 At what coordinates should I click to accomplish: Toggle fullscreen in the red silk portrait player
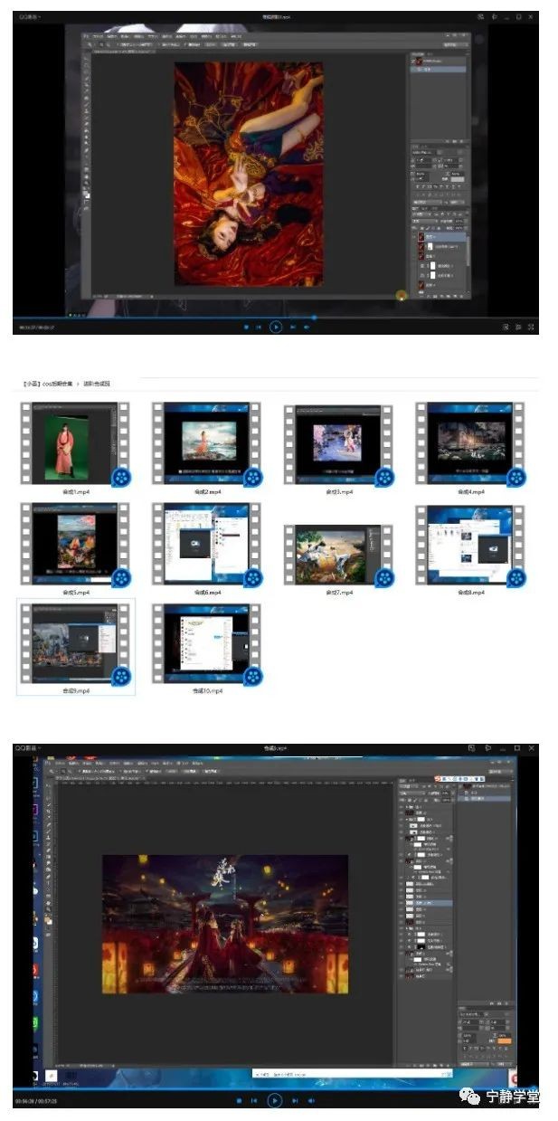[531, 327]
